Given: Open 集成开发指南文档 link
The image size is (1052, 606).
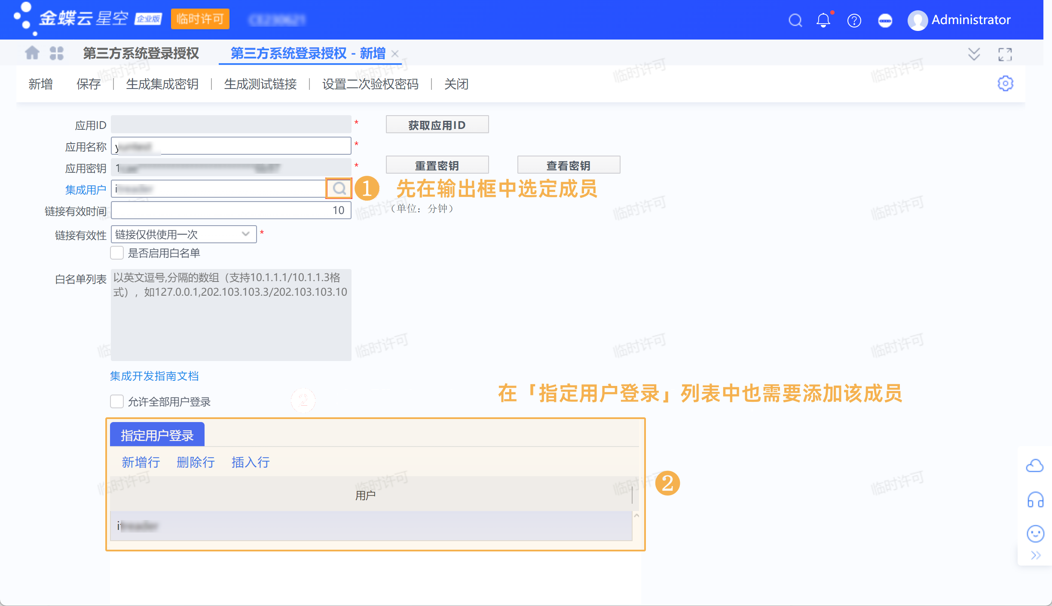Looking at the screenshot, I should pyautogui.click(x=154, y=376).
